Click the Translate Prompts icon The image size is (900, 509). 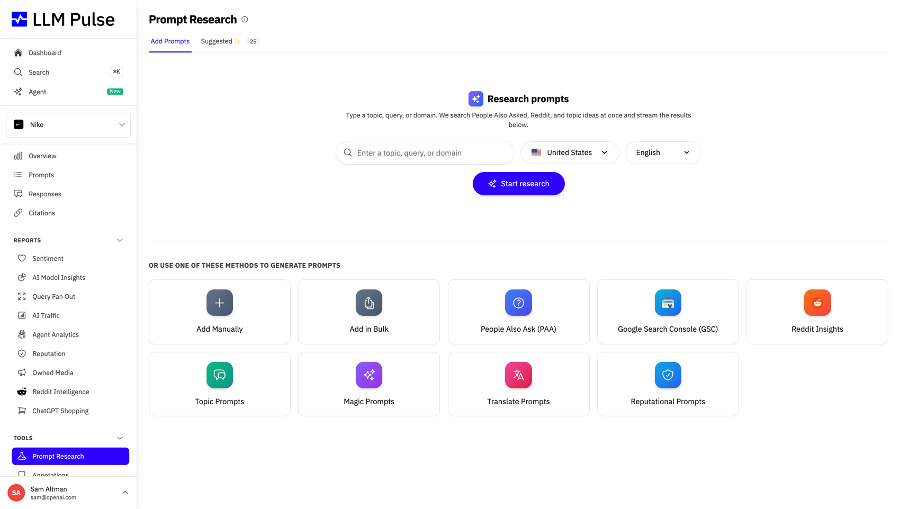(x=518, y=375)
